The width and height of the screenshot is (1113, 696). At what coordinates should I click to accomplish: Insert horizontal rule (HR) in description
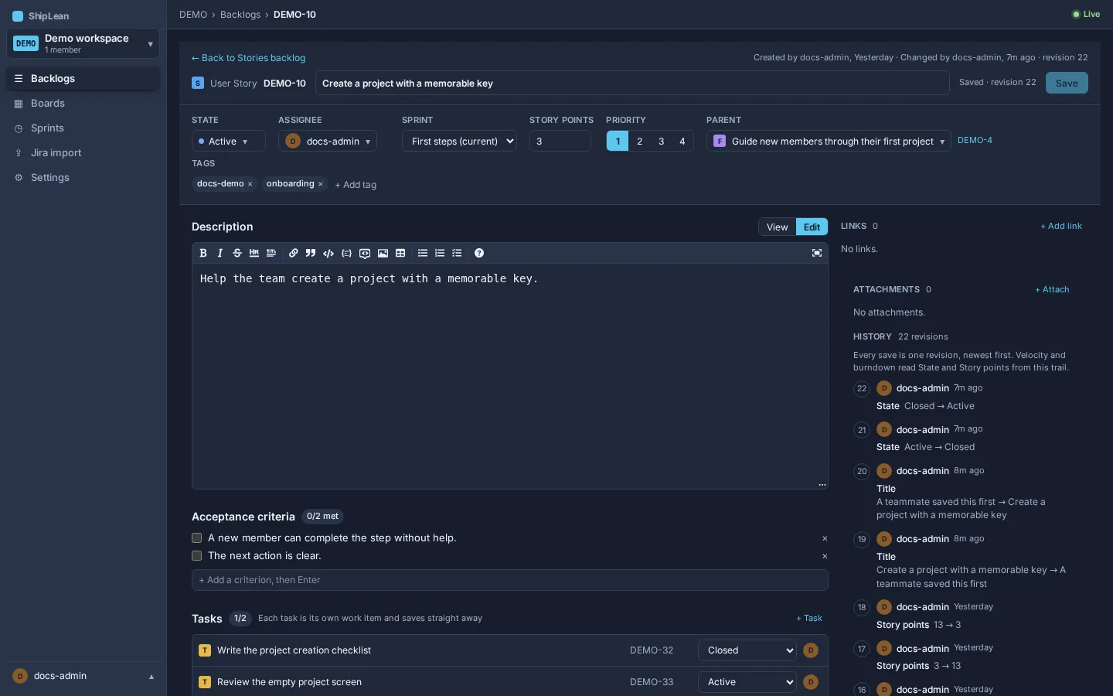pyautogui.click(x=254, y=253)
